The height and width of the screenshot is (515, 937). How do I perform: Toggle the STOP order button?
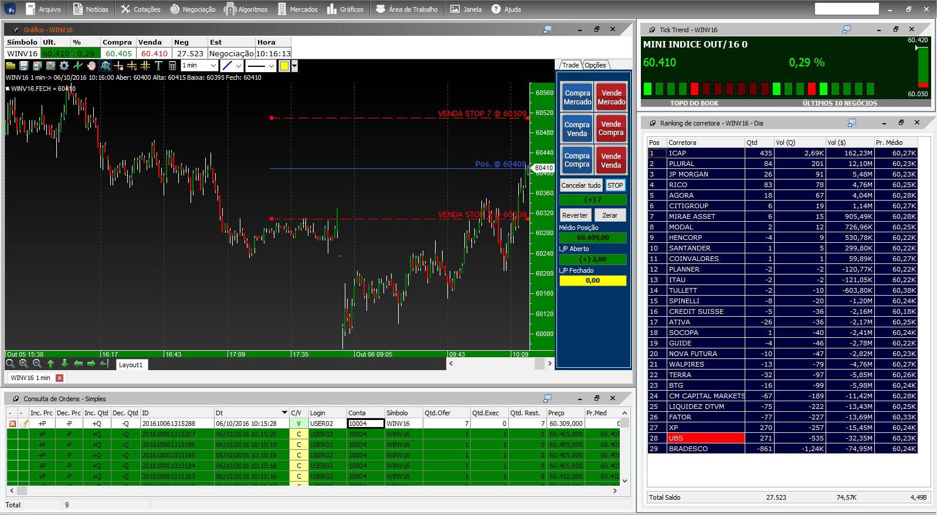(x=615, y=185)
